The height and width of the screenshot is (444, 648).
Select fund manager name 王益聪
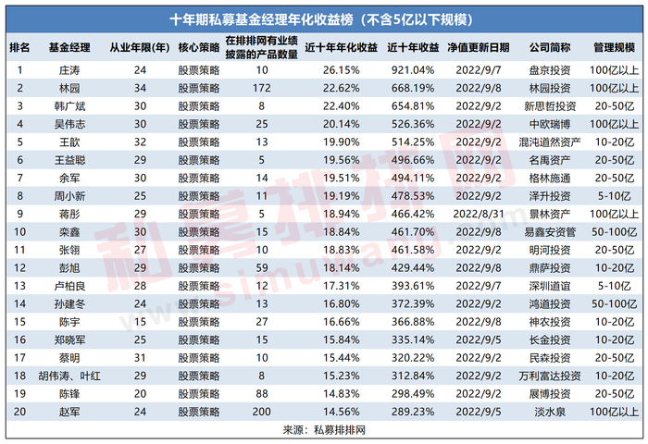(69, 160)
